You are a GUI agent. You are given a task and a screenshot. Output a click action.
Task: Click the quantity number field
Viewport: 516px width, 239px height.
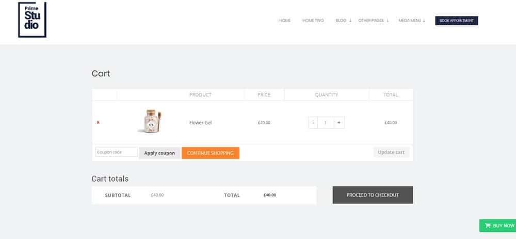pyautogui.click(x=326, y=123)
